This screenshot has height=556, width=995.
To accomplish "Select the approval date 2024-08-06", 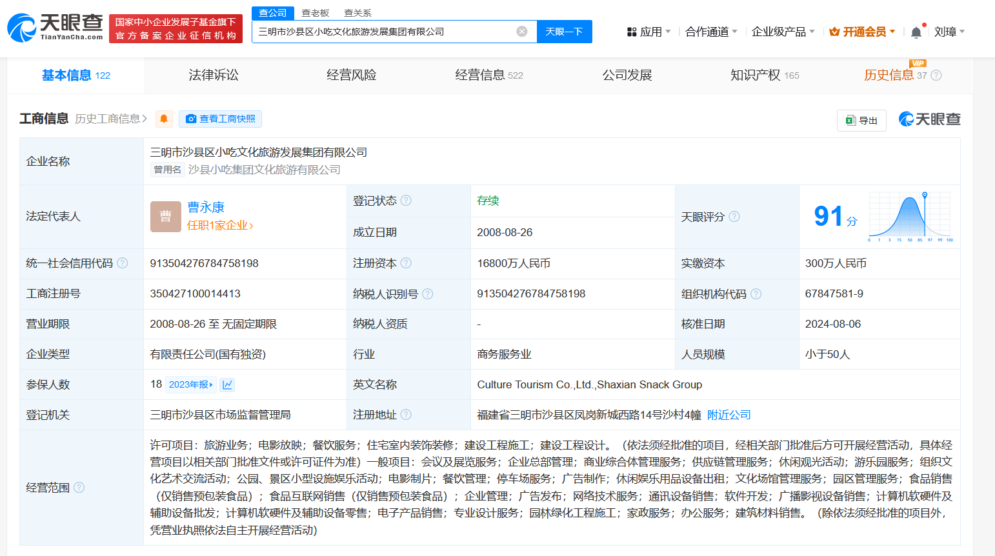I will (833, 324).
